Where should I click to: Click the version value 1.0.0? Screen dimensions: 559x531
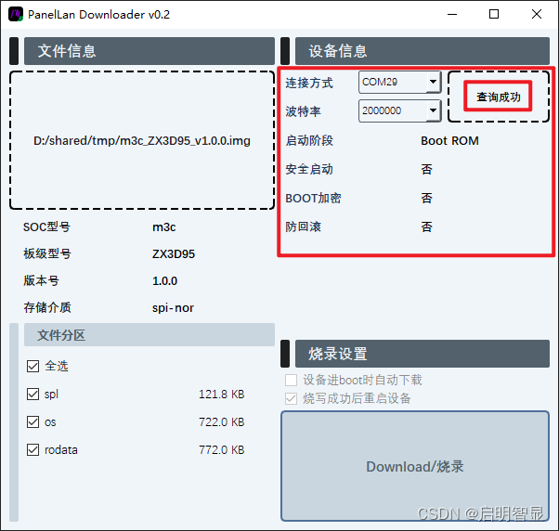click(164, 281)
